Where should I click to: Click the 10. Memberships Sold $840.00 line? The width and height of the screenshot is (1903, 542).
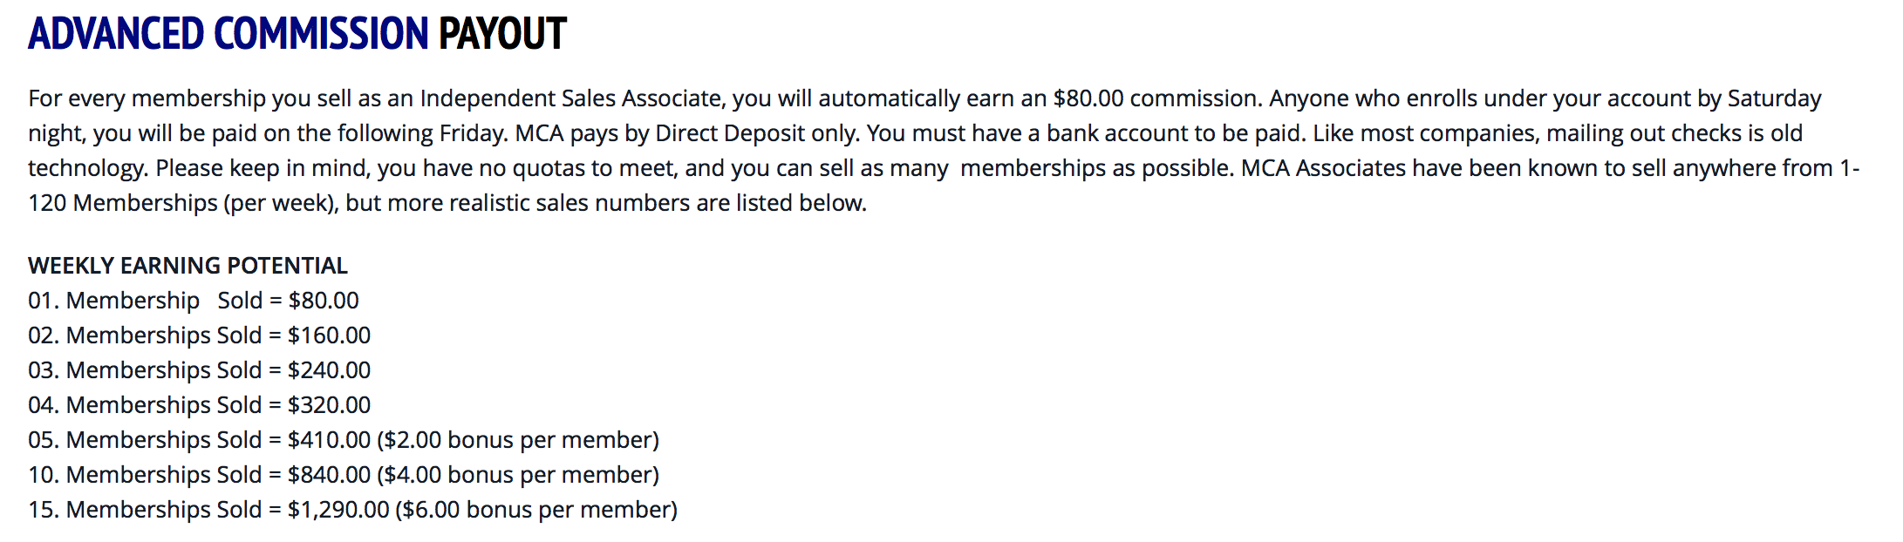344,475
